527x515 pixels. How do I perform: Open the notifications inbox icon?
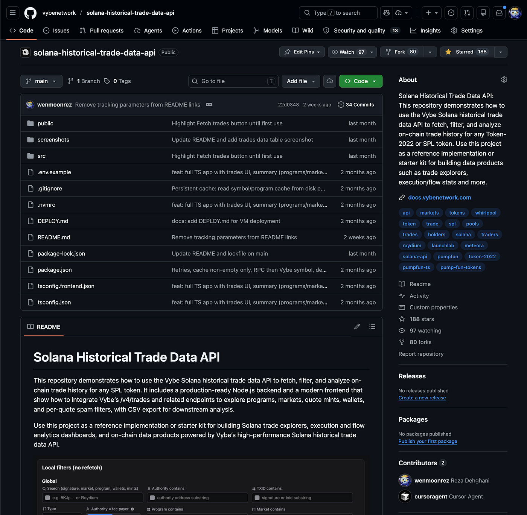coord(499,13)
